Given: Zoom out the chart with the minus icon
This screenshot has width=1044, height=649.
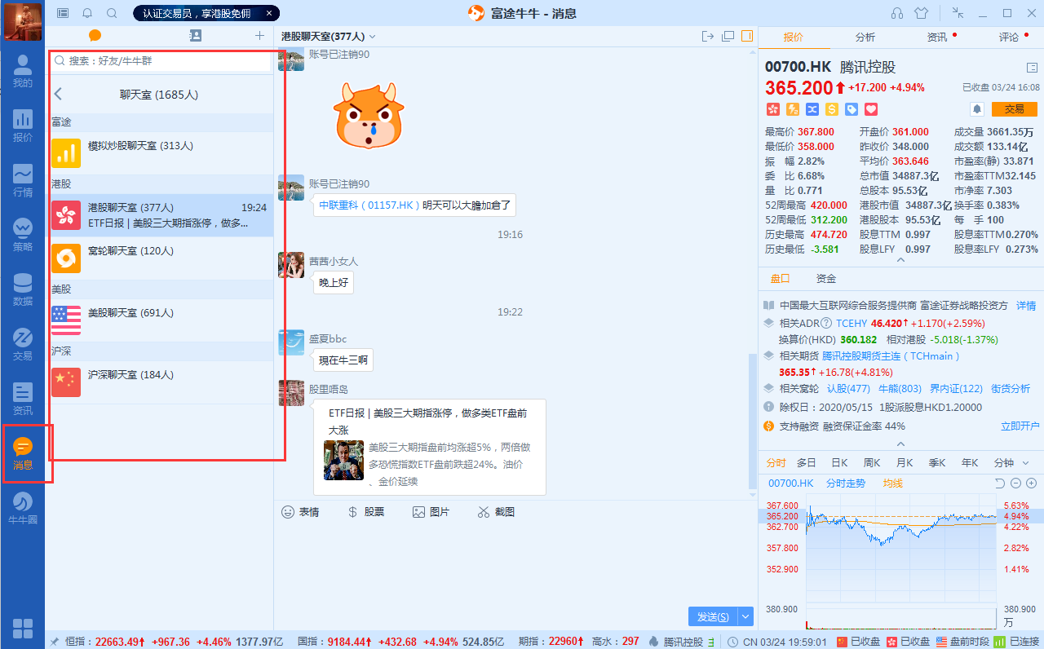Looking at the screenshot, I should 1015,483.
